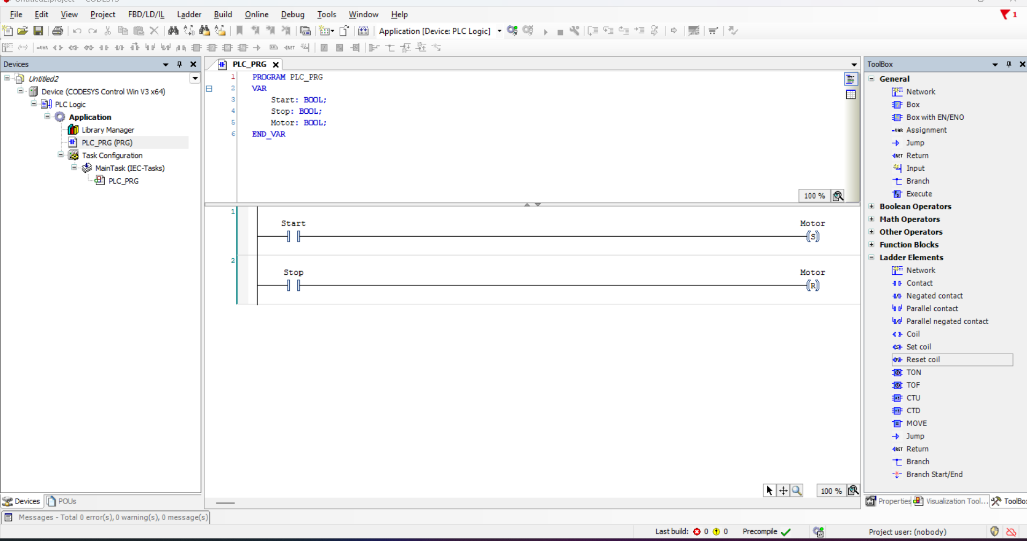Click the Set coil on Motor

click(813, 236)
